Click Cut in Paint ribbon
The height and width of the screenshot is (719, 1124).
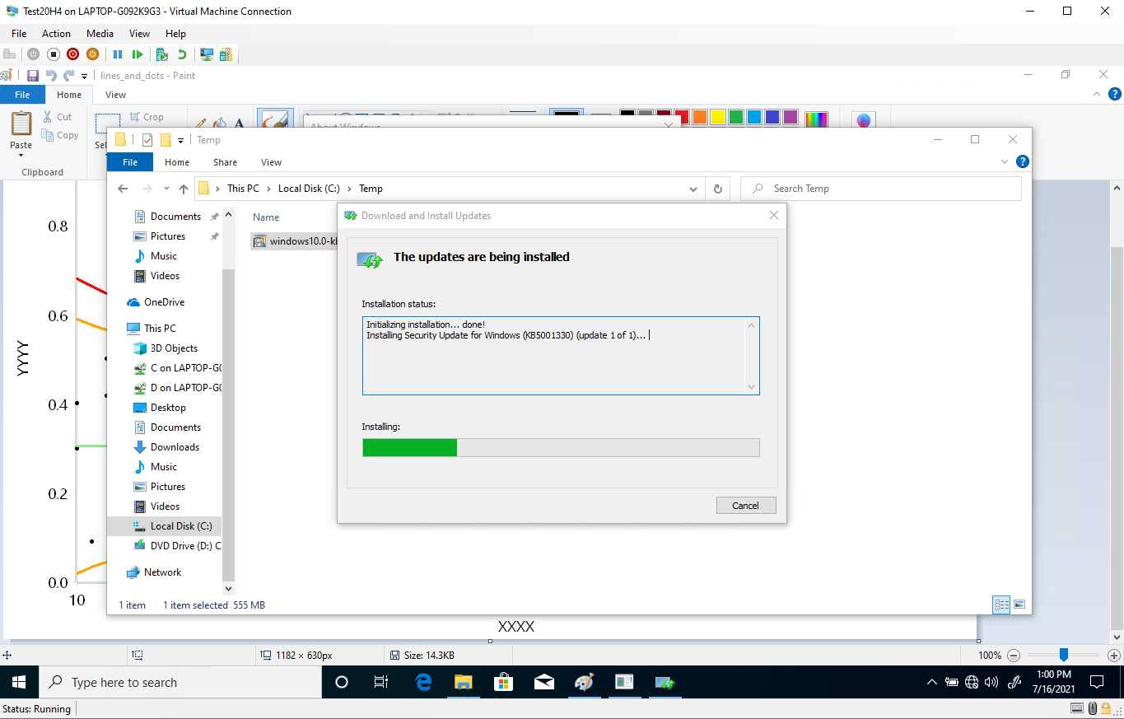pos(58,117)
